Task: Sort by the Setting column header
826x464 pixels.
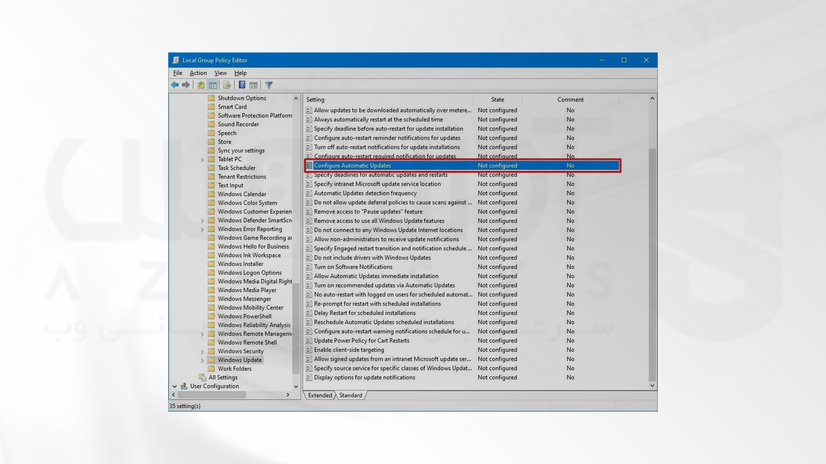Action: 388,99
